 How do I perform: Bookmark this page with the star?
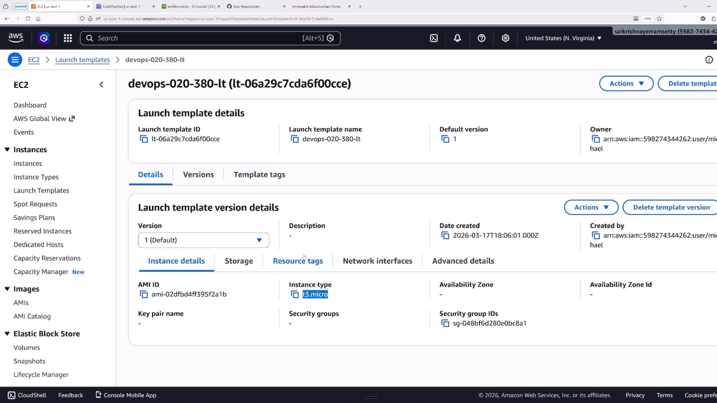pos(659,19)
